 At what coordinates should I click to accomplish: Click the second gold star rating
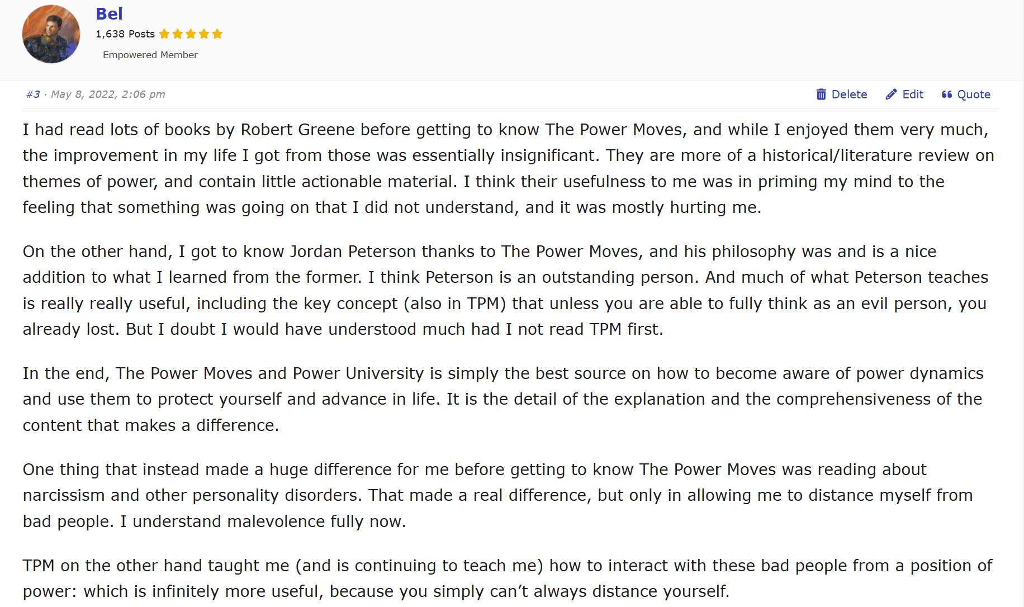coord(178,34)
